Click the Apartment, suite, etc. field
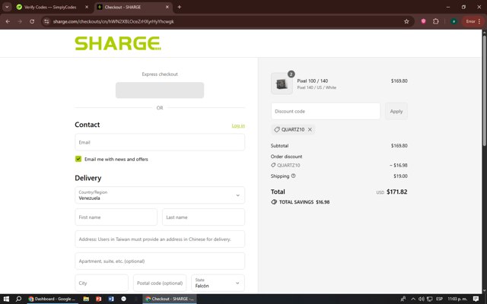 point(160,261)
